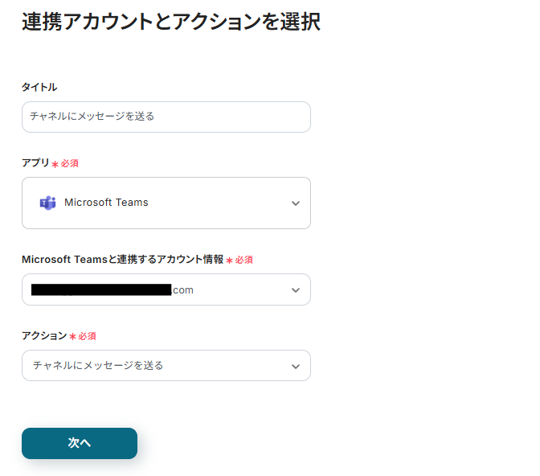The height and width of the screenshot is (476, 540).
Task: Click the 必須 marker beside アクション
Action: (88, 336)
